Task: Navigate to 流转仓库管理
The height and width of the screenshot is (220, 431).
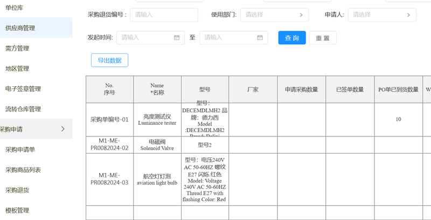Action: tap(23, 109)
